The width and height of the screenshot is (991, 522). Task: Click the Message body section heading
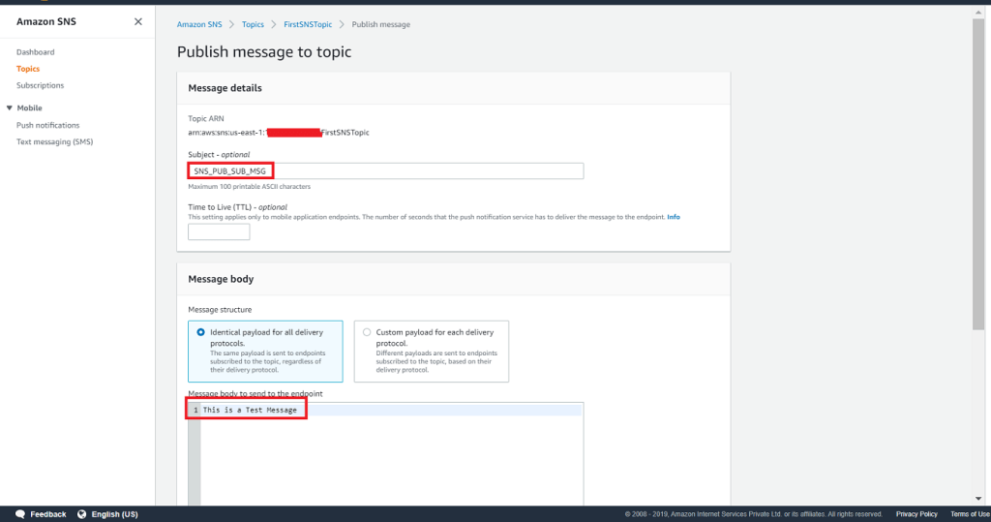pyautogui.click(x=221, y=279)
